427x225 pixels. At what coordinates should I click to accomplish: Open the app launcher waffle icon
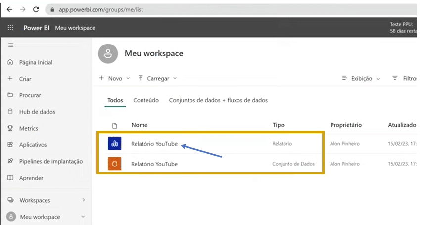pos(10,28)
